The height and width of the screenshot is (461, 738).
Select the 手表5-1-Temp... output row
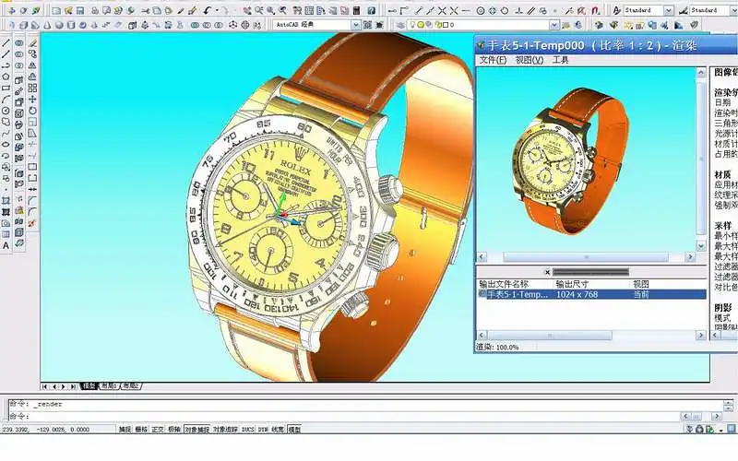591,294
